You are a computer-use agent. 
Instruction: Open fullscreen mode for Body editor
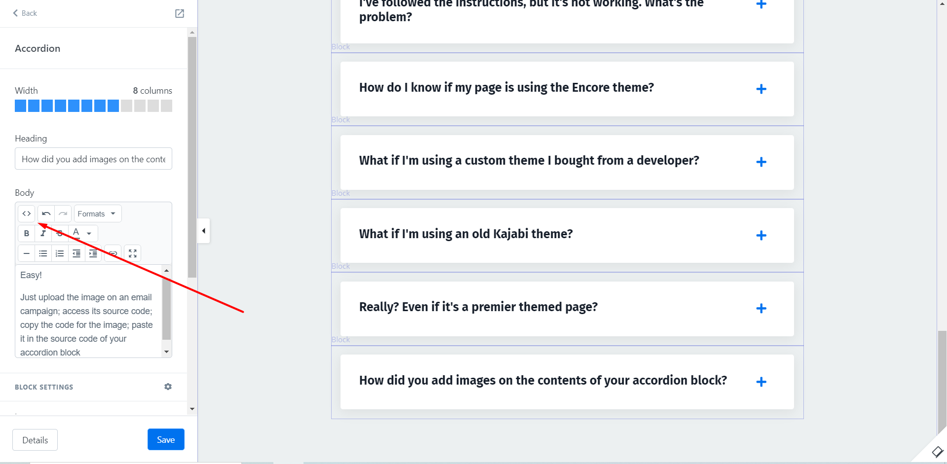click(133, 253)
